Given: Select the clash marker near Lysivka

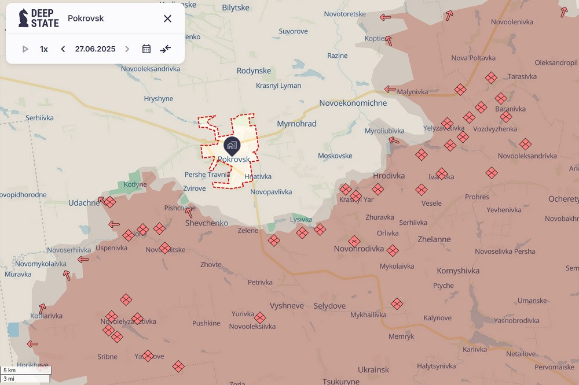Looking at the screenshot, I should [302, 232].
